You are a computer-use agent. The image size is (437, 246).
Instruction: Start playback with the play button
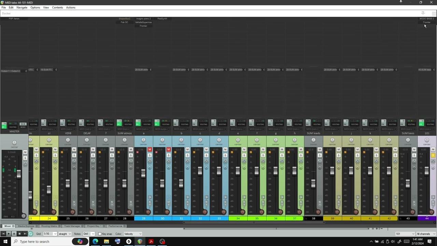click(9, 234)
